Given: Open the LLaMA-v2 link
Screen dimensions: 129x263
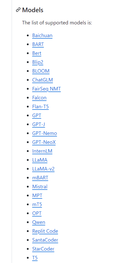Looking at the screenshot, I should coord(43,169).
